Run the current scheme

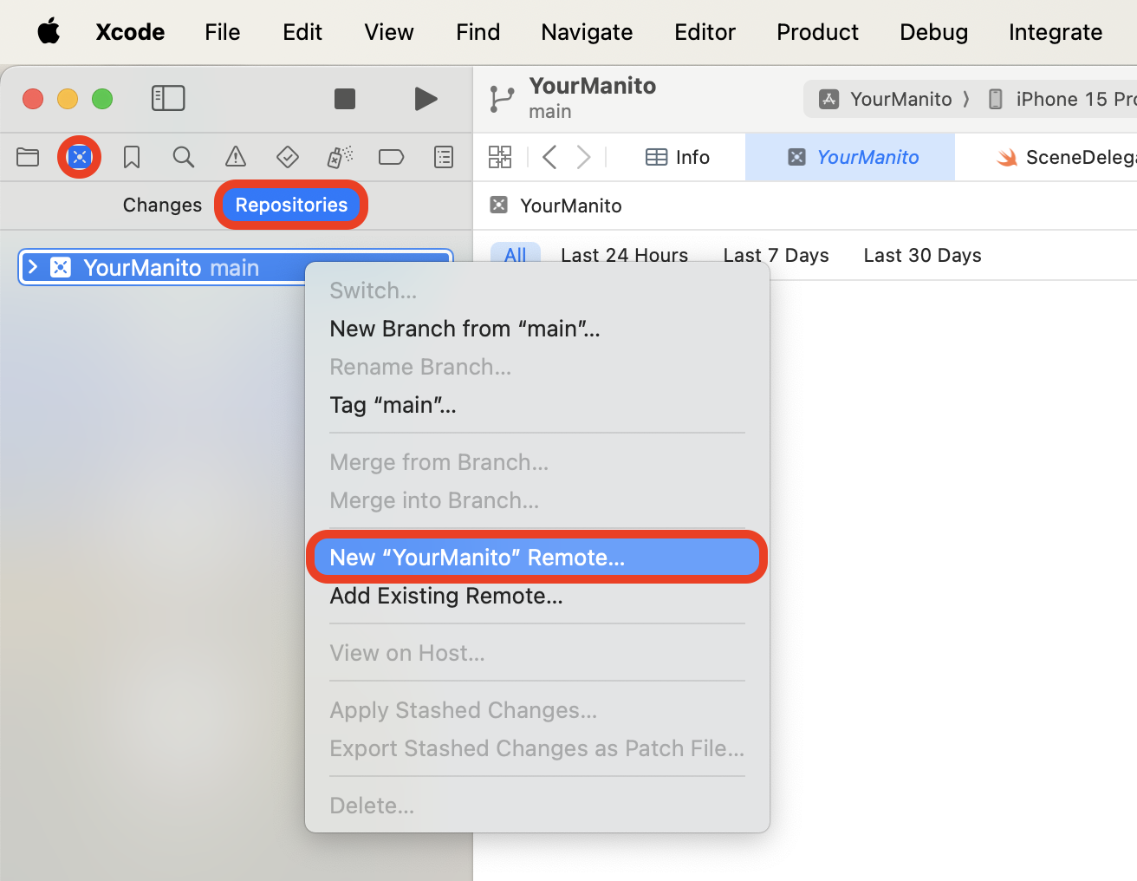click(426, 99)
